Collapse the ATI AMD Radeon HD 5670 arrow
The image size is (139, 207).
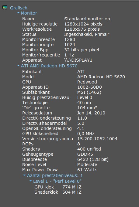click(x=18, y=66)
